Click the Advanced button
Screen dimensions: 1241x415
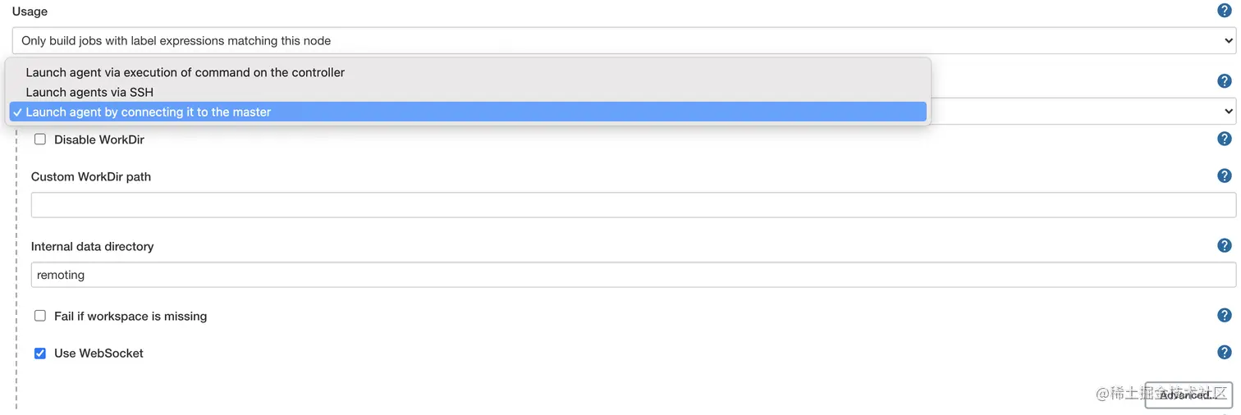click(1188, 395)
